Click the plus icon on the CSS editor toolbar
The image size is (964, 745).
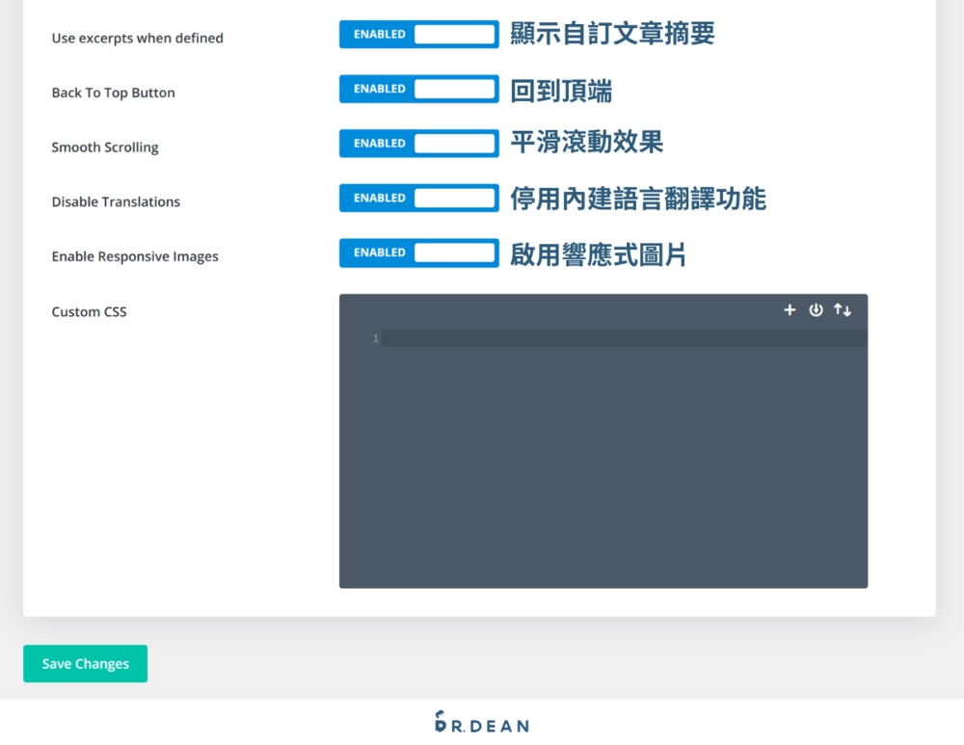coord(790,310)
